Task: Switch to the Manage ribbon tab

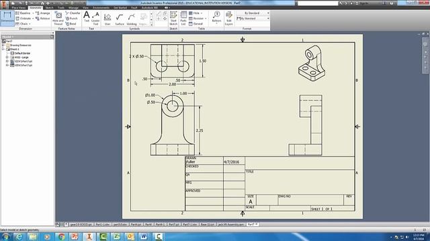Action: [x=73, y=7]
